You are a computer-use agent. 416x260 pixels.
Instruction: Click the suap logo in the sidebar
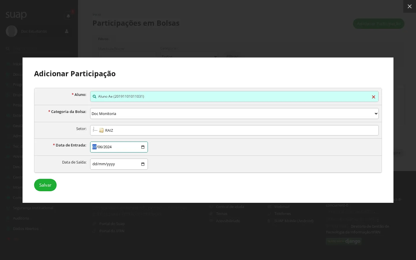16,14
